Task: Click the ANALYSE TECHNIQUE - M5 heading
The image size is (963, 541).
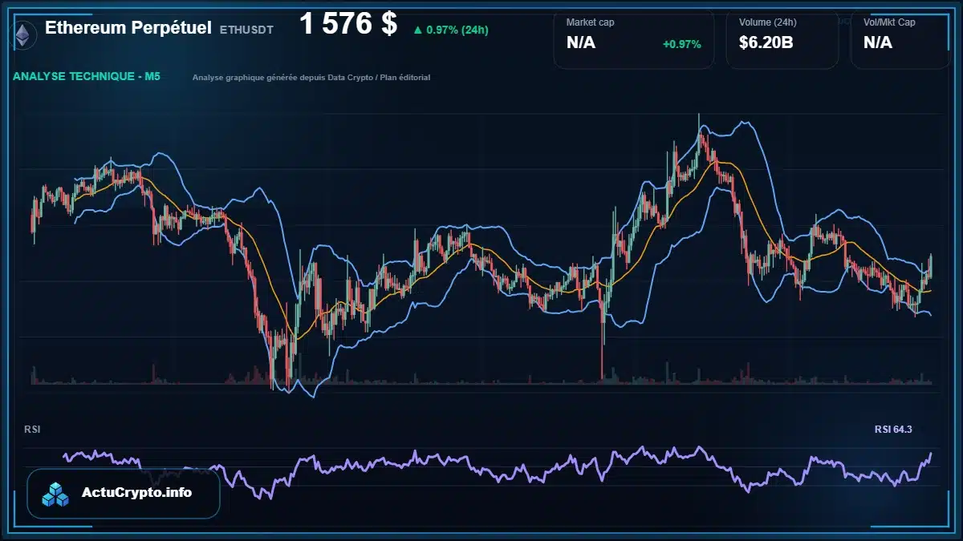Action: (x=87, y=77)
